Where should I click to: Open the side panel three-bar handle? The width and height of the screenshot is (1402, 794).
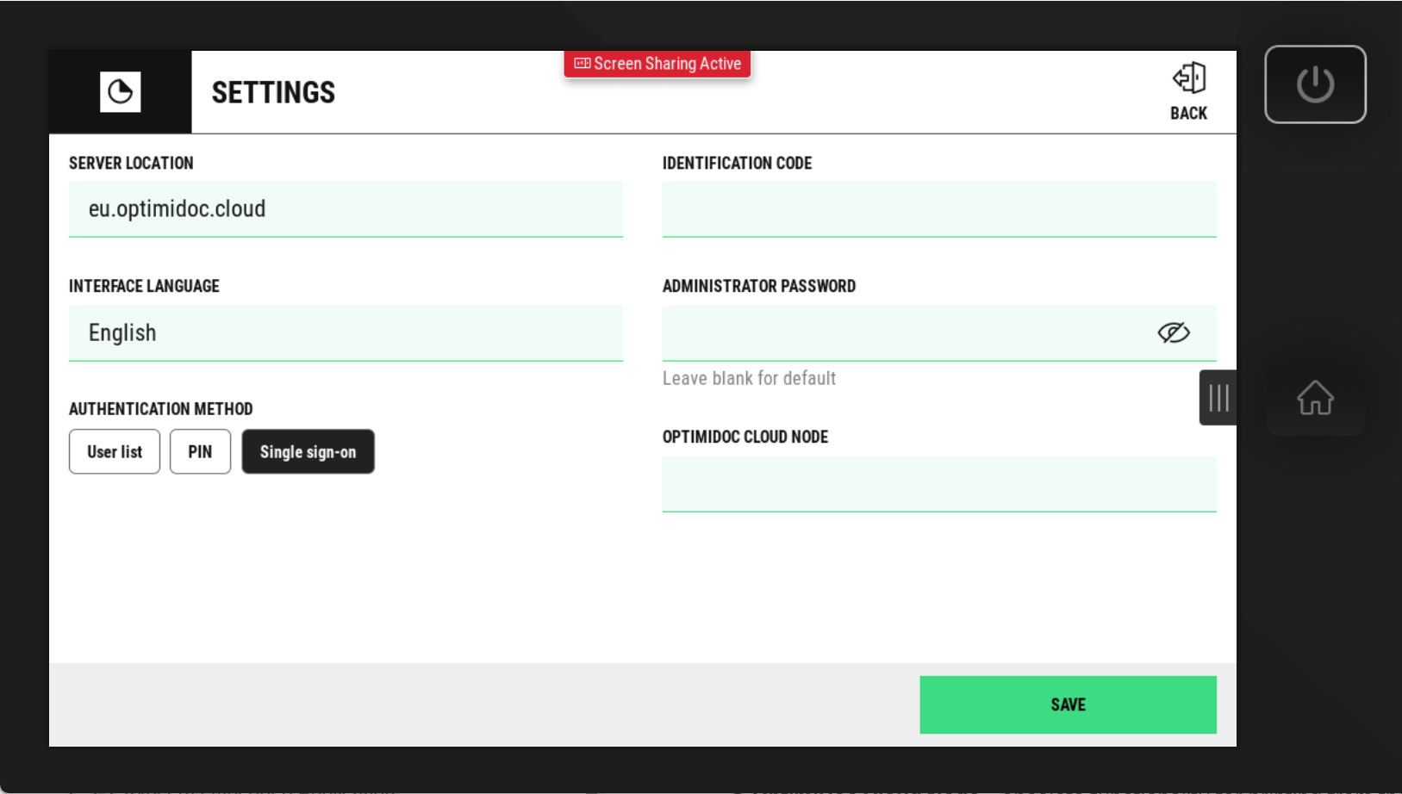tap(1218, 398)
